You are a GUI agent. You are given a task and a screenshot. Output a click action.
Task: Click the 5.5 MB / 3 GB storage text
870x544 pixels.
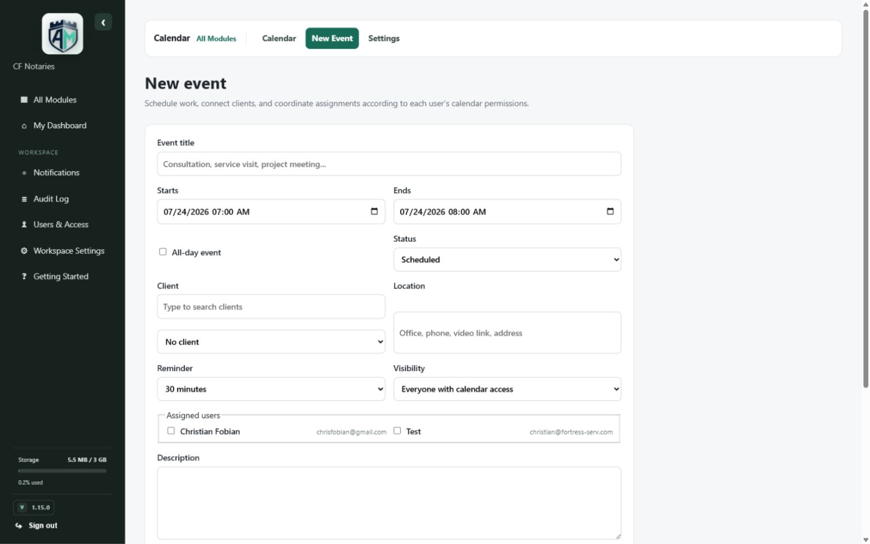[87, 460]
